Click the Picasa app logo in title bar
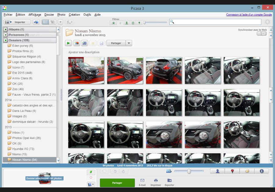275x192 pixels. pos(4,8)
